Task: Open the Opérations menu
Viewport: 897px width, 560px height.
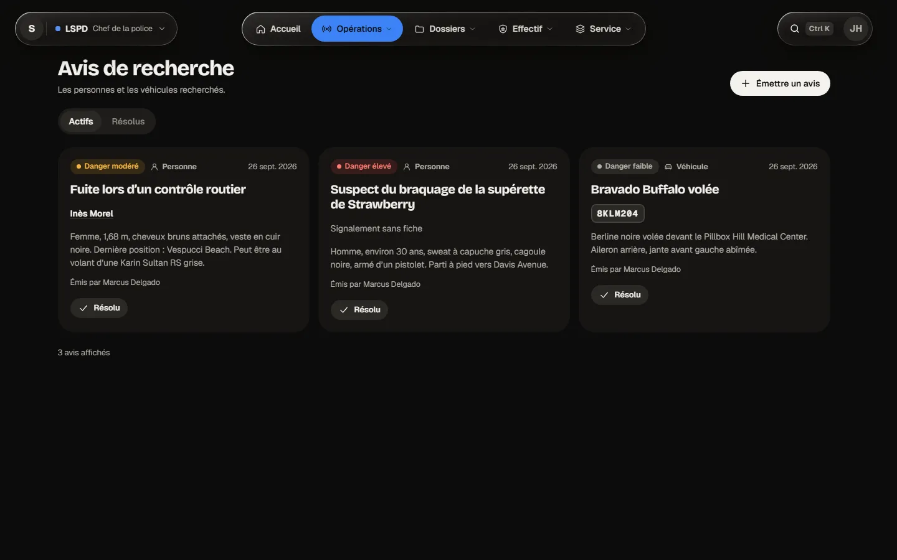Action: tap(357, 29)
